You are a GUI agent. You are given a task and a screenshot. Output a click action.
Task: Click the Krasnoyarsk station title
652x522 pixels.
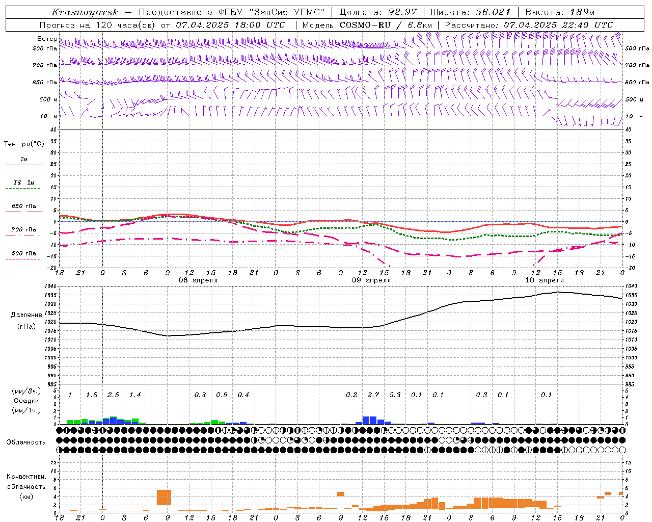tap(85, 12)
